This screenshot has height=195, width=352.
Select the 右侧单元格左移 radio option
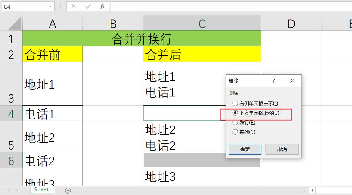click(235, 103)
